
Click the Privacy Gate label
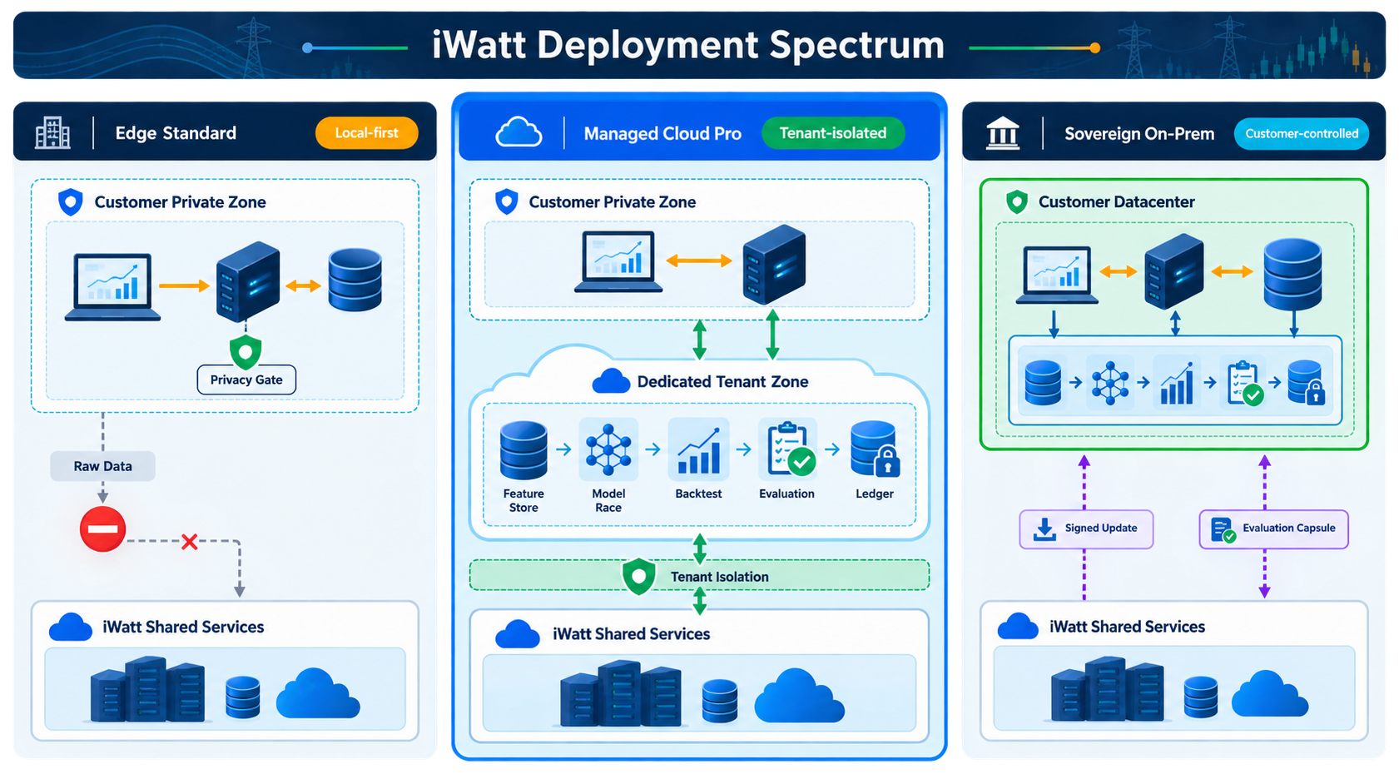pyautogui.click(x=246, y=380)
